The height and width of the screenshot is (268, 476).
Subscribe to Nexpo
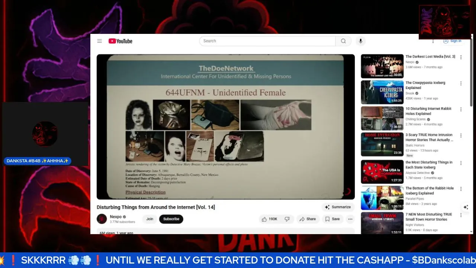pyautogui.click(x=171, y=219)
